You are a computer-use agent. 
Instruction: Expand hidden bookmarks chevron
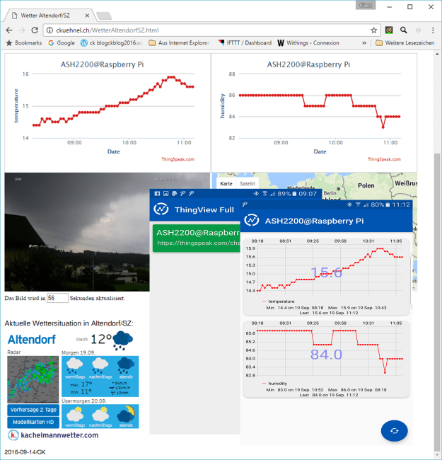coord(364,43)
